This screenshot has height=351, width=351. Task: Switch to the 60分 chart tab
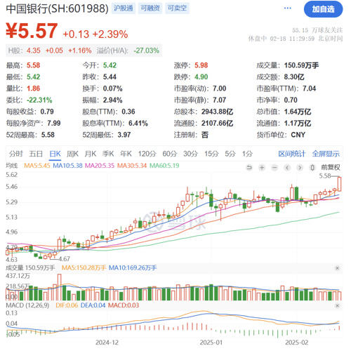click(170, 154)
